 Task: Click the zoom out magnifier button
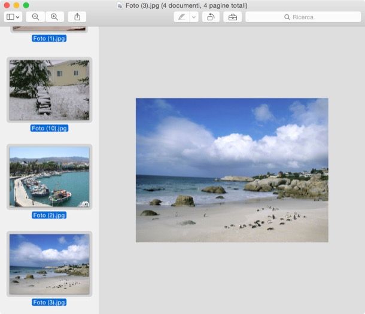coord(35,17)
